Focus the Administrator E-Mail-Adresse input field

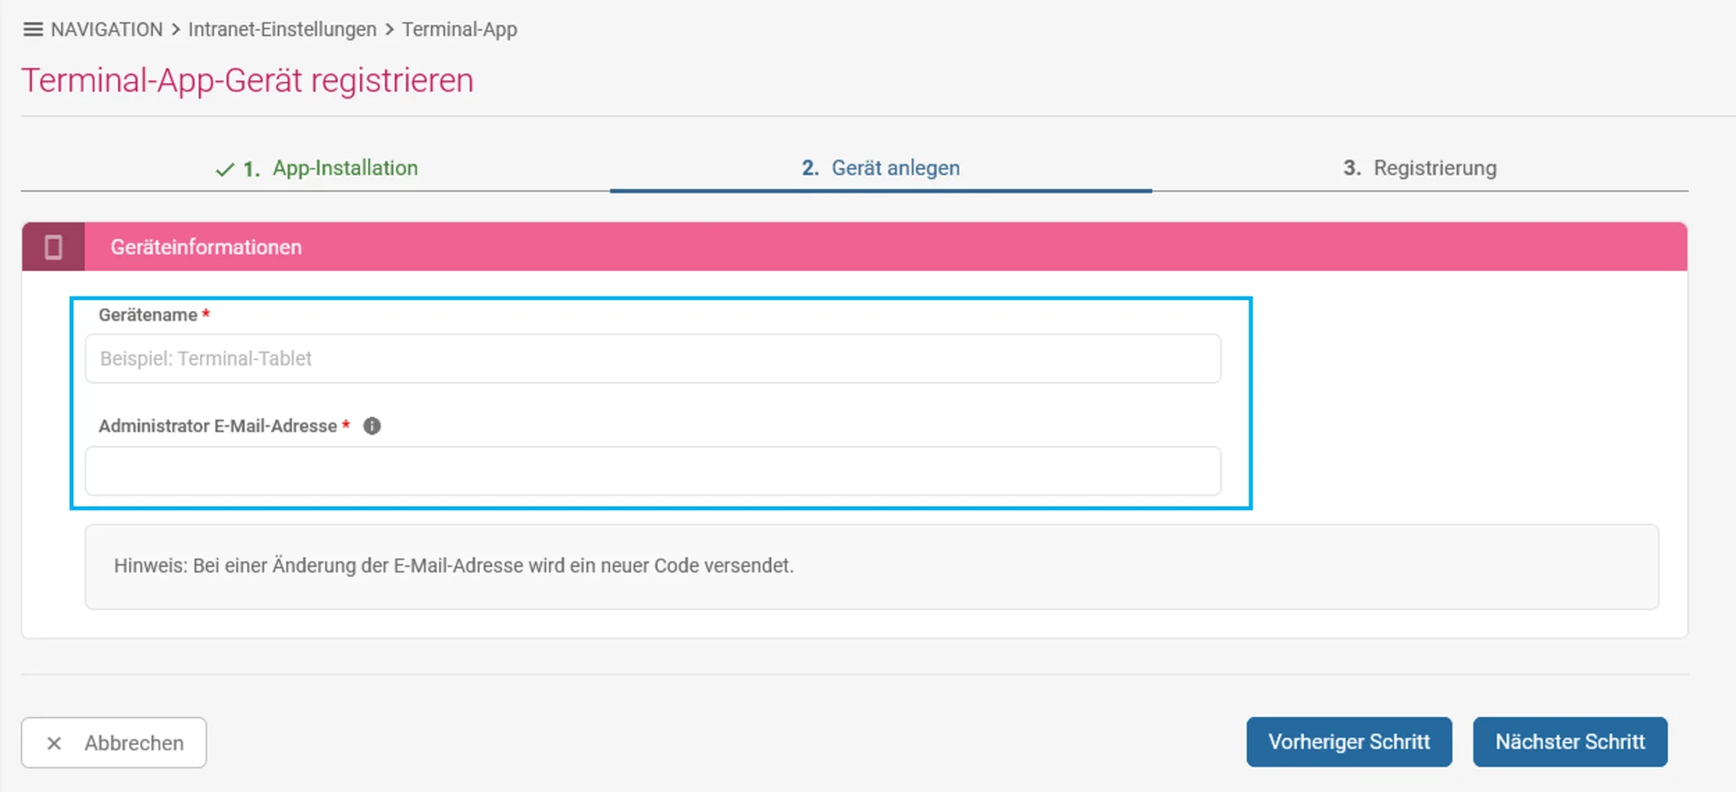tap(653, 471)
